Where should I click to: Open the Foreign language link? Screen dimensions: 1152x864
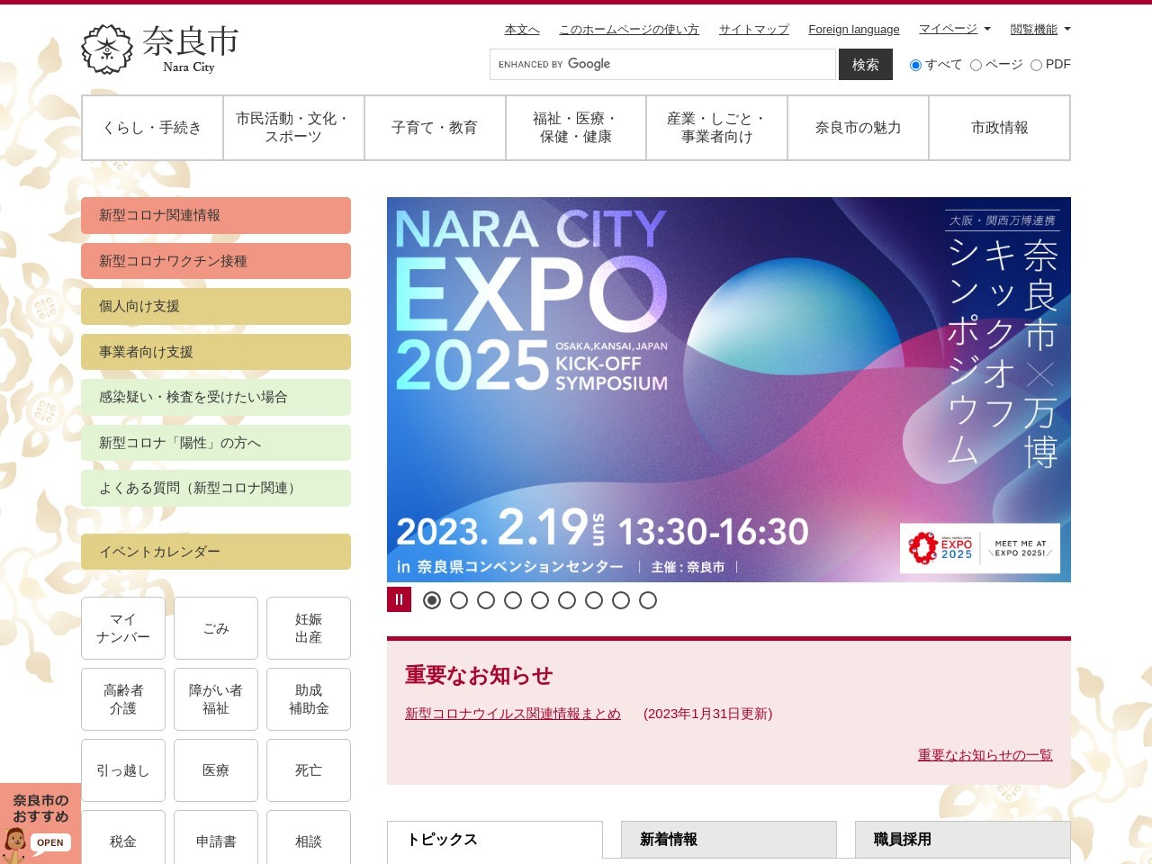(x=854, y=30)
